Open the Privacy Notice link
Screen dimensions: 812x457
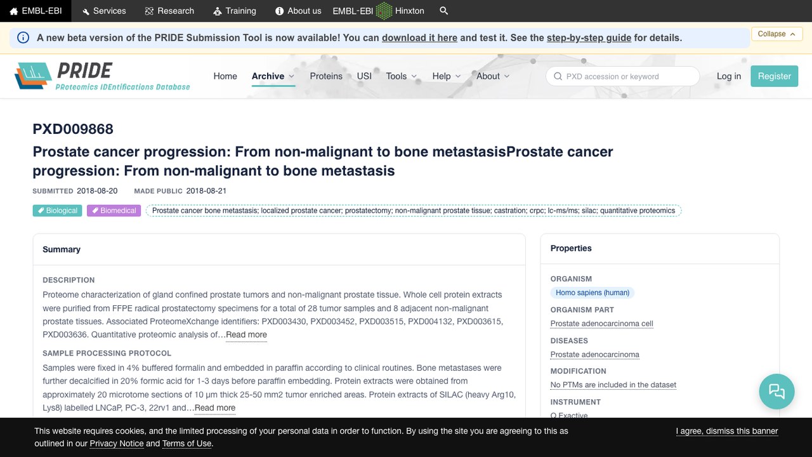(x=117, y=444)
